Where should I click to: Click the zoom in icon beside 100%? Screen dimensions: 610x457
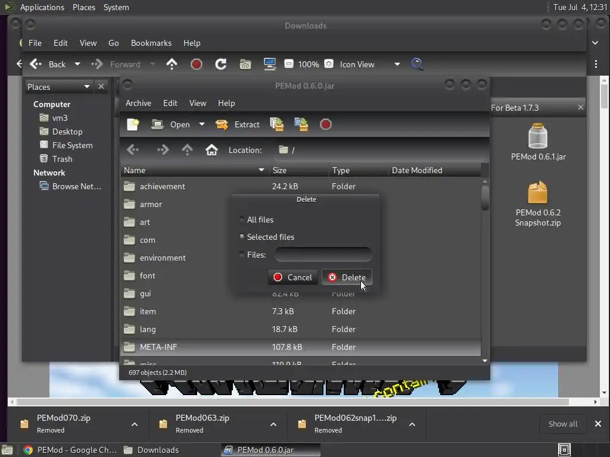tap(329, 64)
